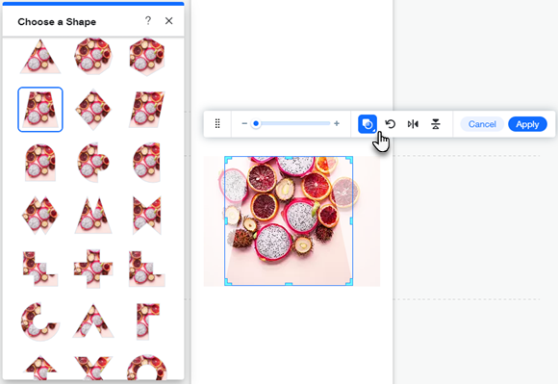Select the plus cross shape
558x385 pixels.
pyautogui.click(x=93, y=269)
